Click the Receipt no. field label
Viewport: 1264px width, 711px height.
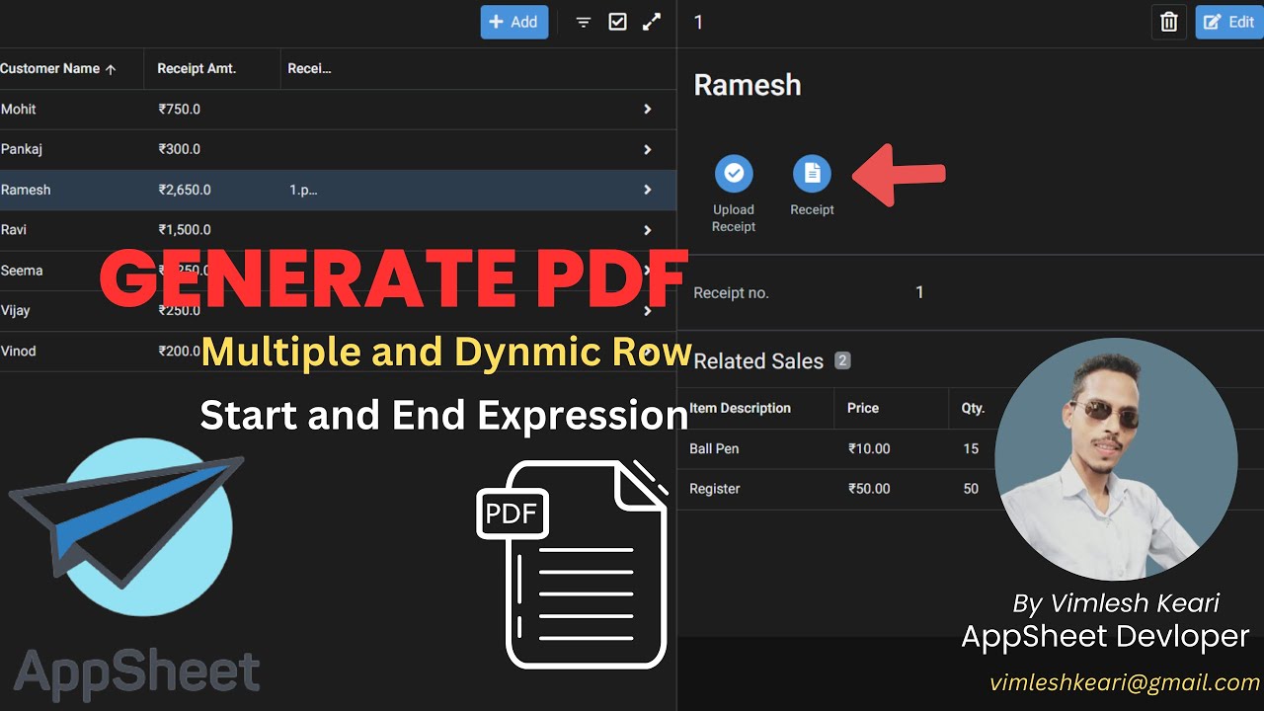[731, 293]
